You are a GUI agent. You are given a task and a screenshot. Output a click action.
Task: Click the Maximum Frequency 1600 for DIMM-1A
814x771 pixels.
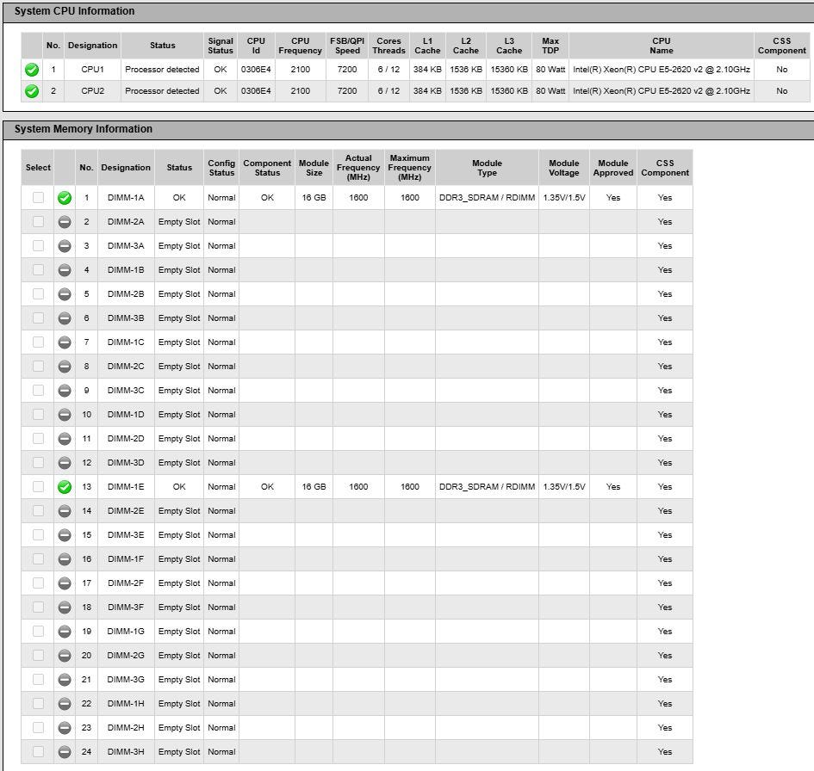pyautogui.click(x=410, y=198)
